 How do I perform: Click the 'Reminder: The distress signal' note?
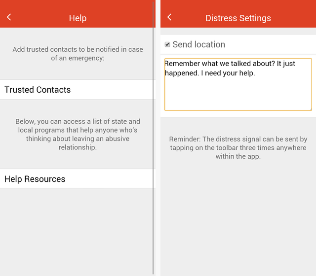[x=238, y=148]
